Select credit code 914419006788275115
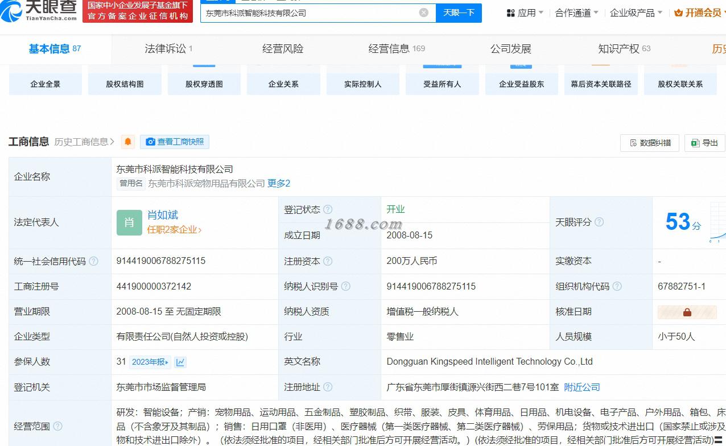Viewport: 726px width, 446px height. click(161, 261)
